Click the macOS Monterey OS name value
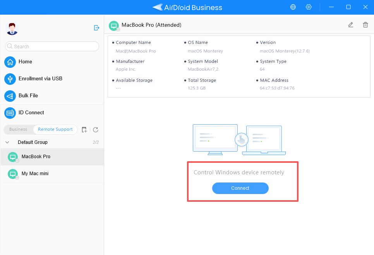This screenshot has width=374, height=255. pos(205,51)
